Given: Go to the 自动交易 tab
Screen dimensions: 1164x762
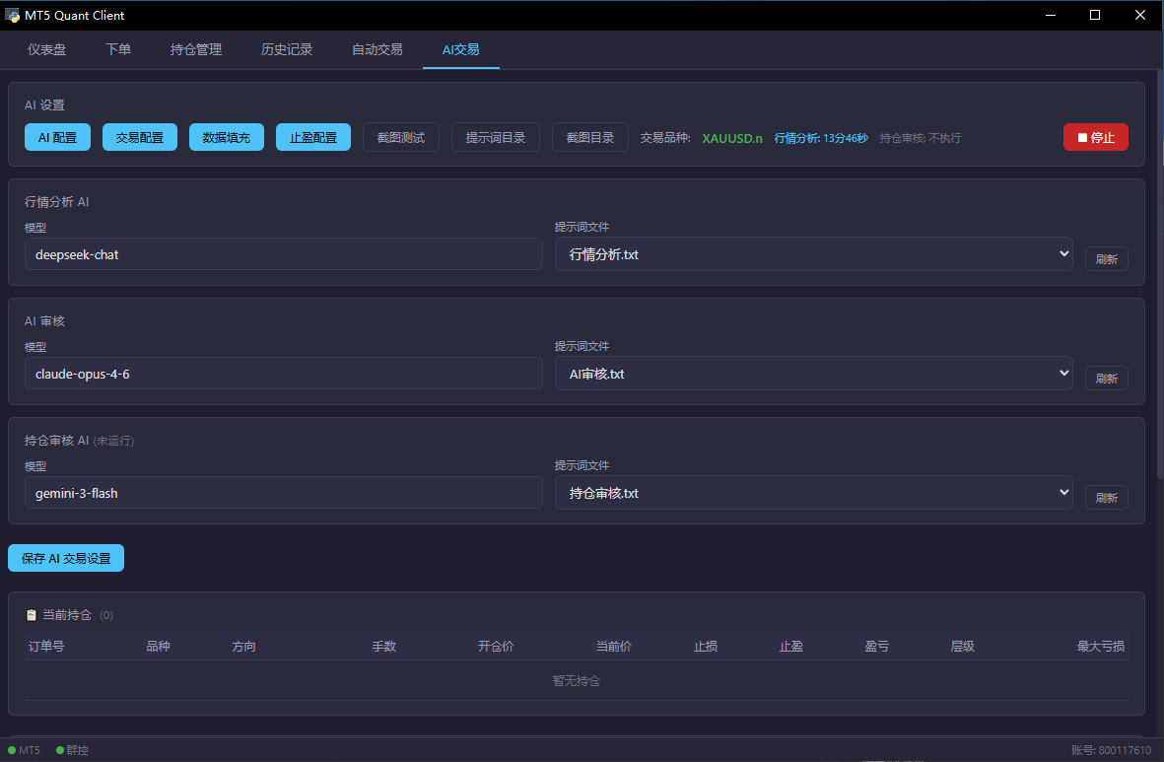Looking at the screenshot, I should pos(377,49).
